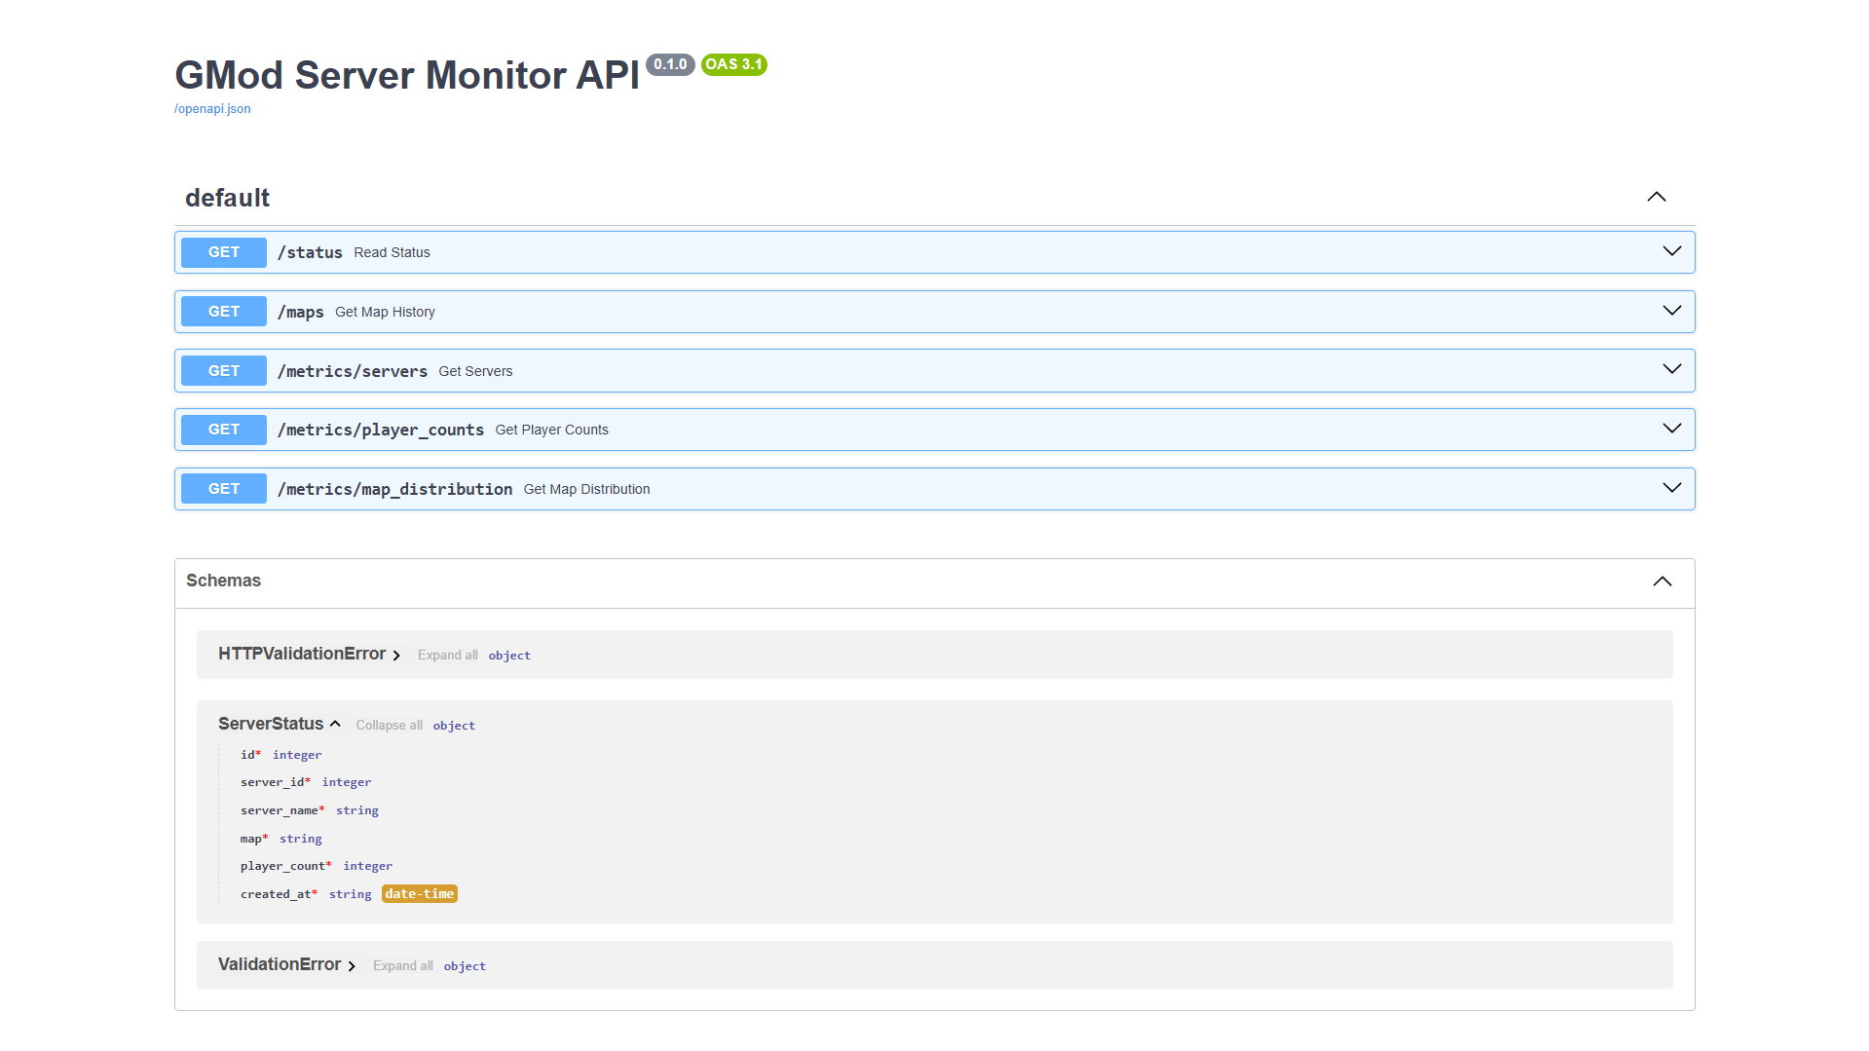Image resolution: width=1869 pixels, height=1051 pixels.
Task: Click the date-time badge on created_at
Action: tap(419, 893)
